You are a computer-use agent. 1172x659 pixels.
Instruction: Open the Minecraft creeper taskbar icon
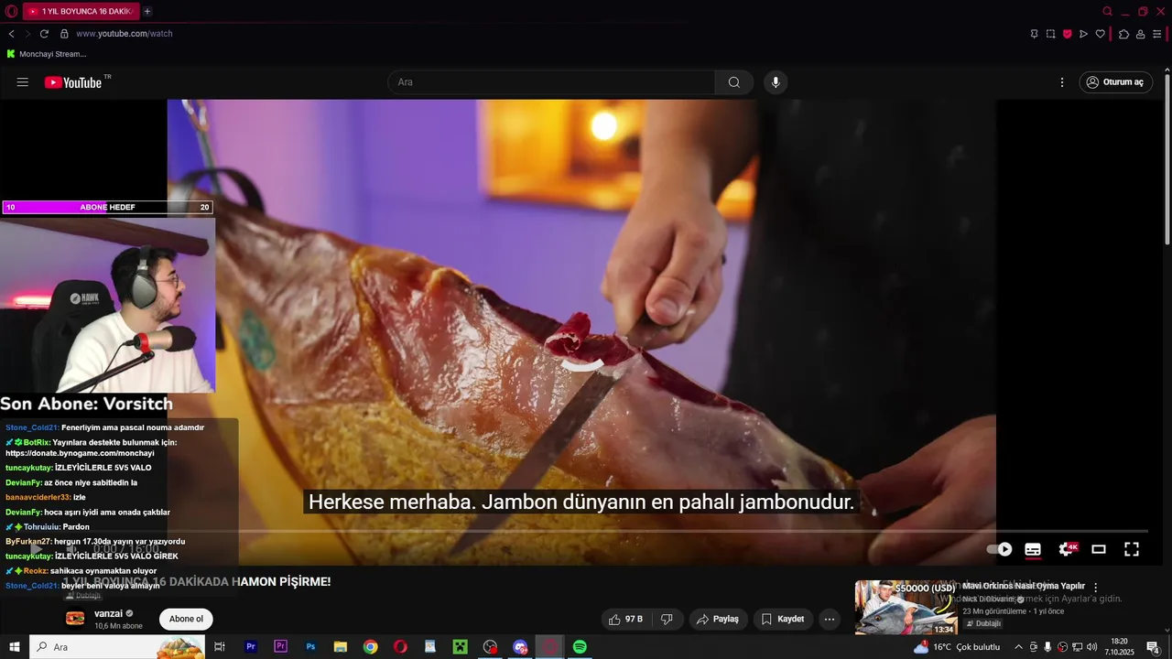460,647
